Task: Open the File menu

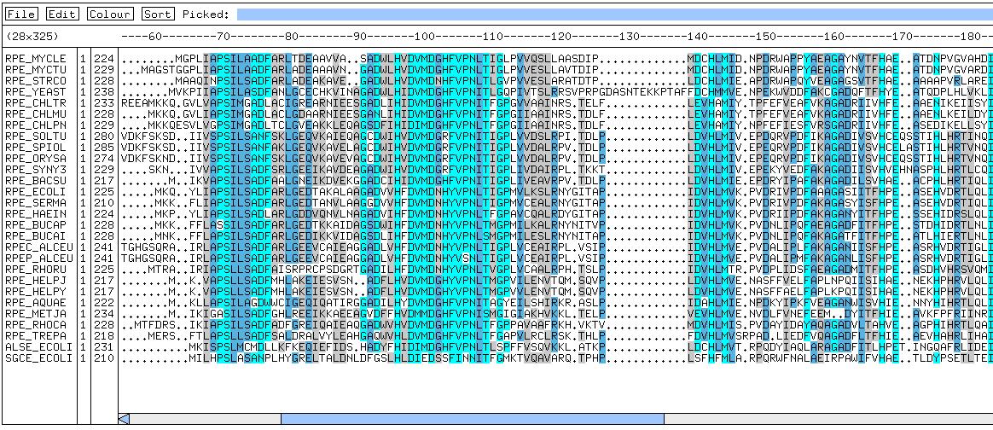Action: pos(22,15)
